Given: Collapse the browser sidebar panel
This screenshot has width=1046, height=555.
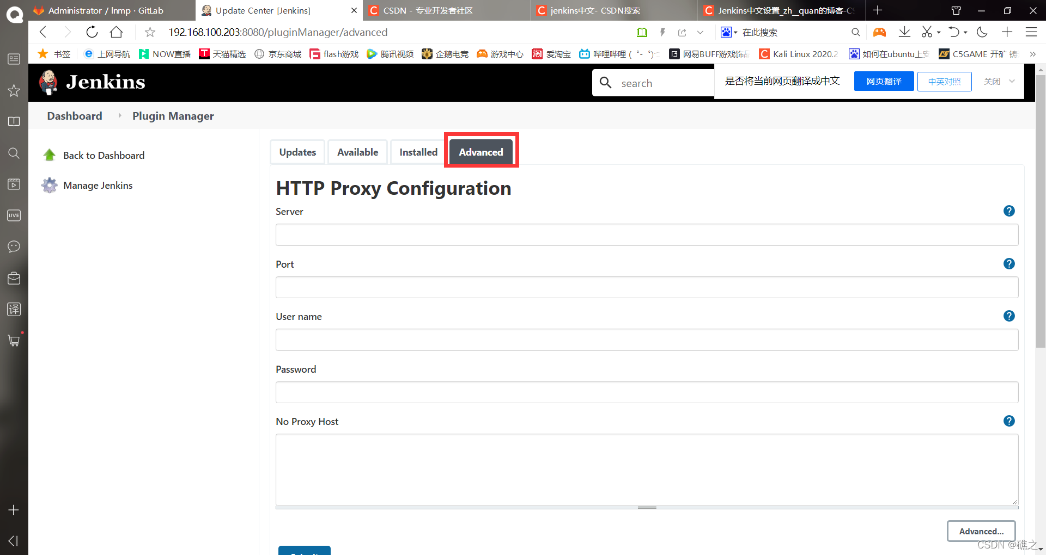Looking at the screenshot, I should [14, 540].
